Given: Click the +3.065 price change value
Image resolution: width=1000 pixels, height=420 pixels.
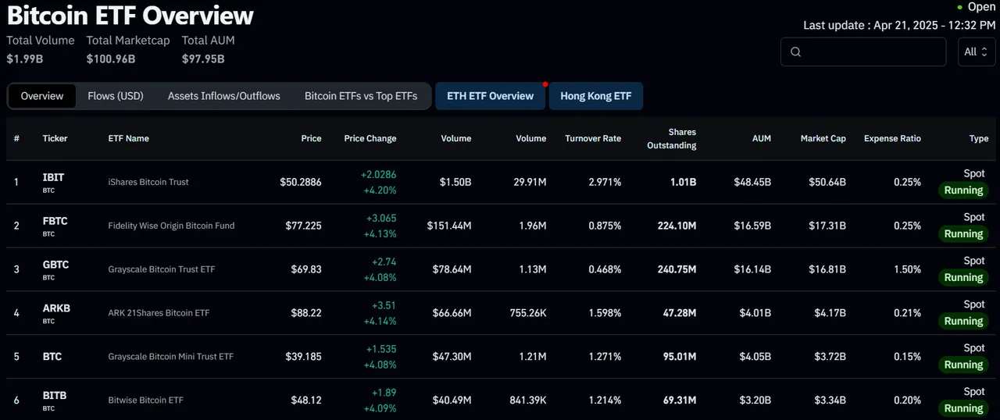Looking at the screenshot, I should [381, 218].
